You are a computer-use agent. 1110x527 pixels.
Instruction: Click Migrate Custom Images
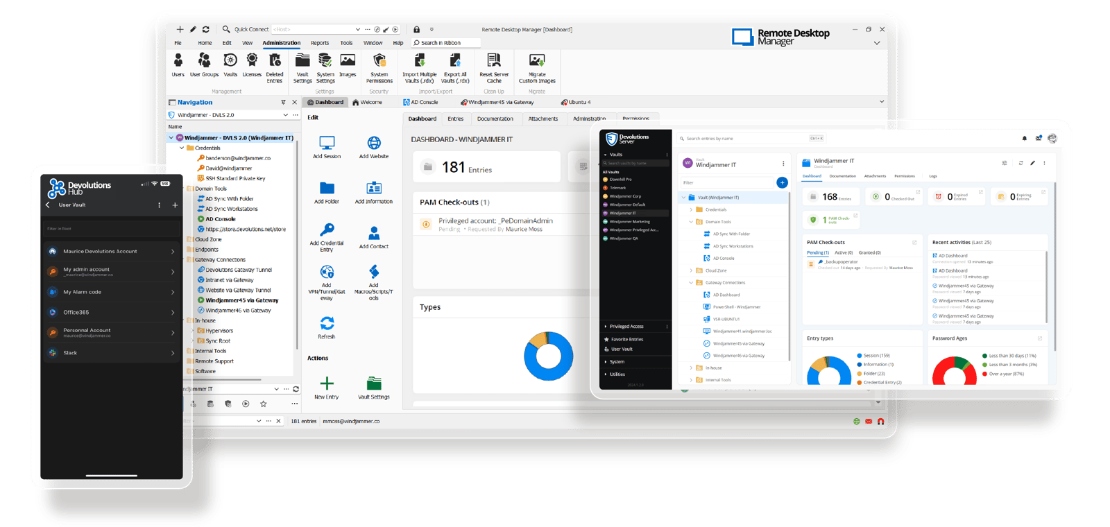[x=537, y=68]
